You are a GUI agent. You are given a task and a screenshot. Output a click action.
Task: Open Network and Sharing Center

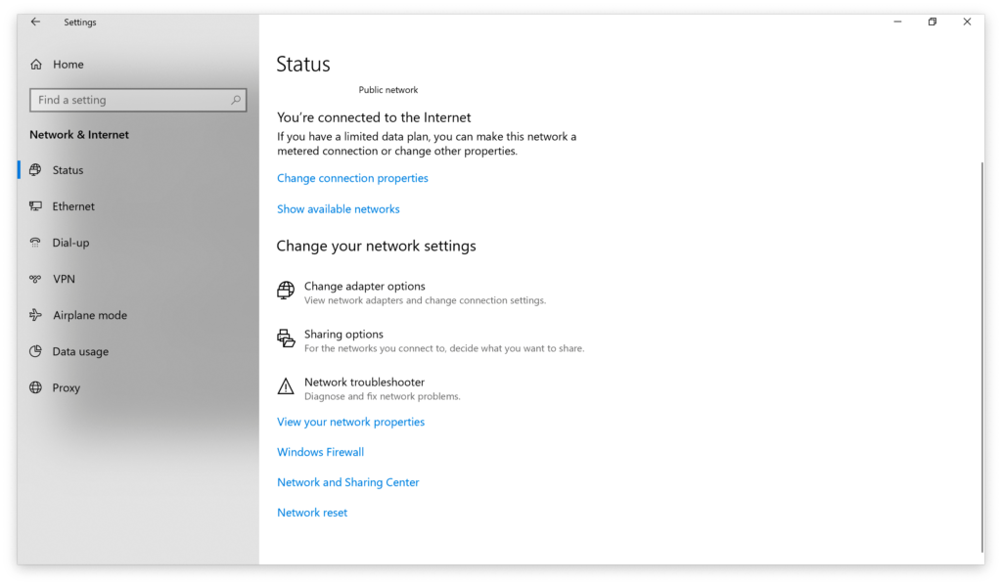(x=347, y=482)
